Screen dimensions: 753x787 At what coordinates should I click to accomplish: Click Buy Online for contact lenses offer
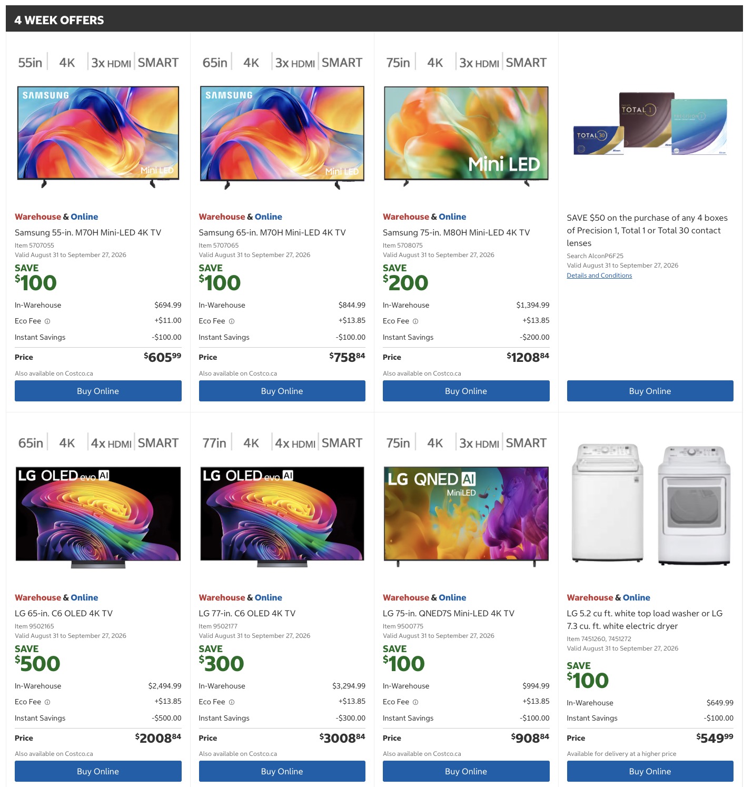click(x=650, y=391)
